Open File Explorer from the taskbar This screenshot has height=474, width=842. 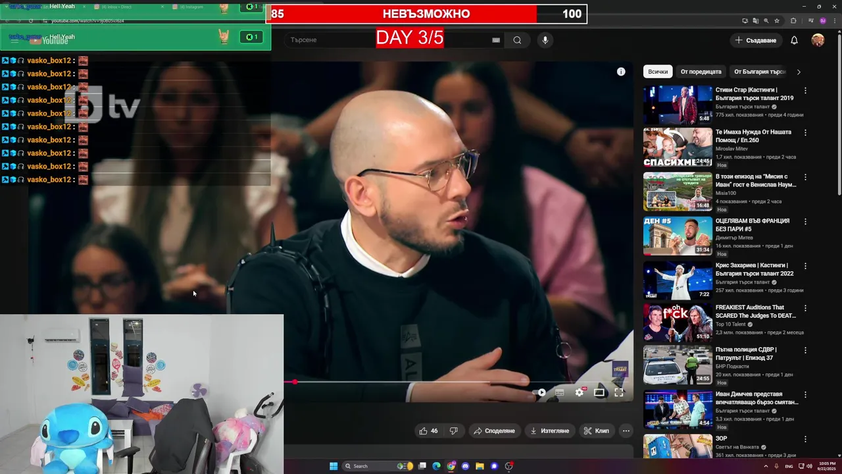pos(480,466)
